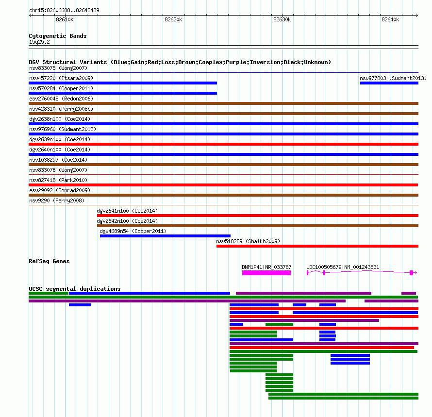The width and height of the screenshot is (432, 417).
Task: Click the nsv976960 (Sudmant2013) label
Action: point(63,129)
